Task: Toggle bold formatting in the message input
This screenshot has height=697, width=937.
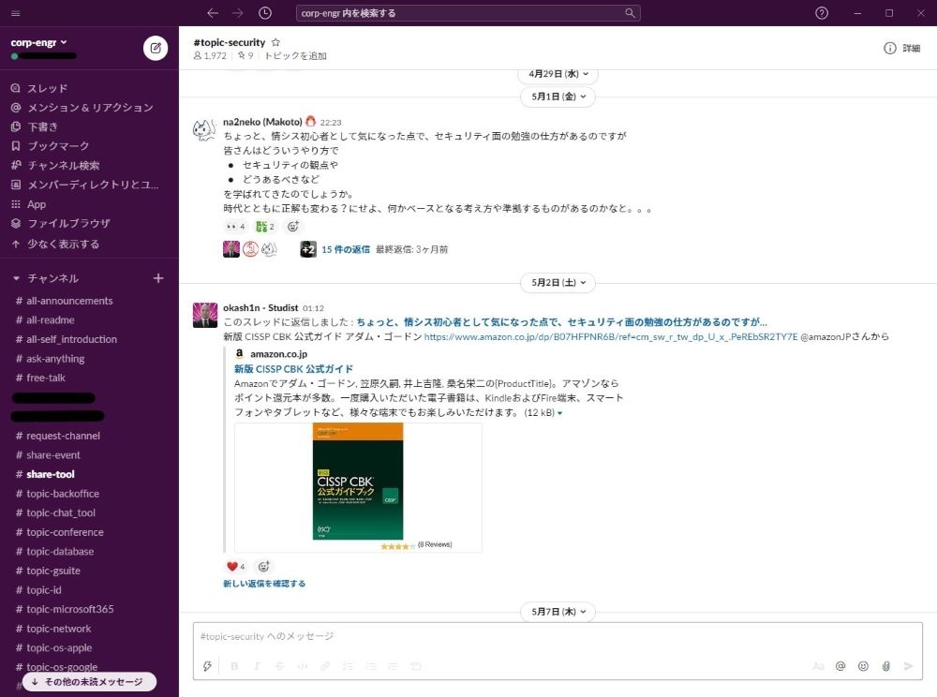Action: click(233, 666)
